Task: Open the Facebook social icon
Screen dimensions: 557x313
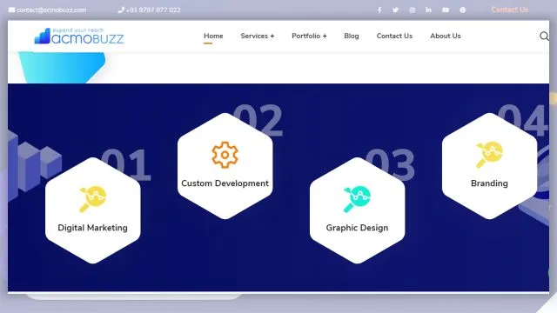Action: (x=379, y=10)
